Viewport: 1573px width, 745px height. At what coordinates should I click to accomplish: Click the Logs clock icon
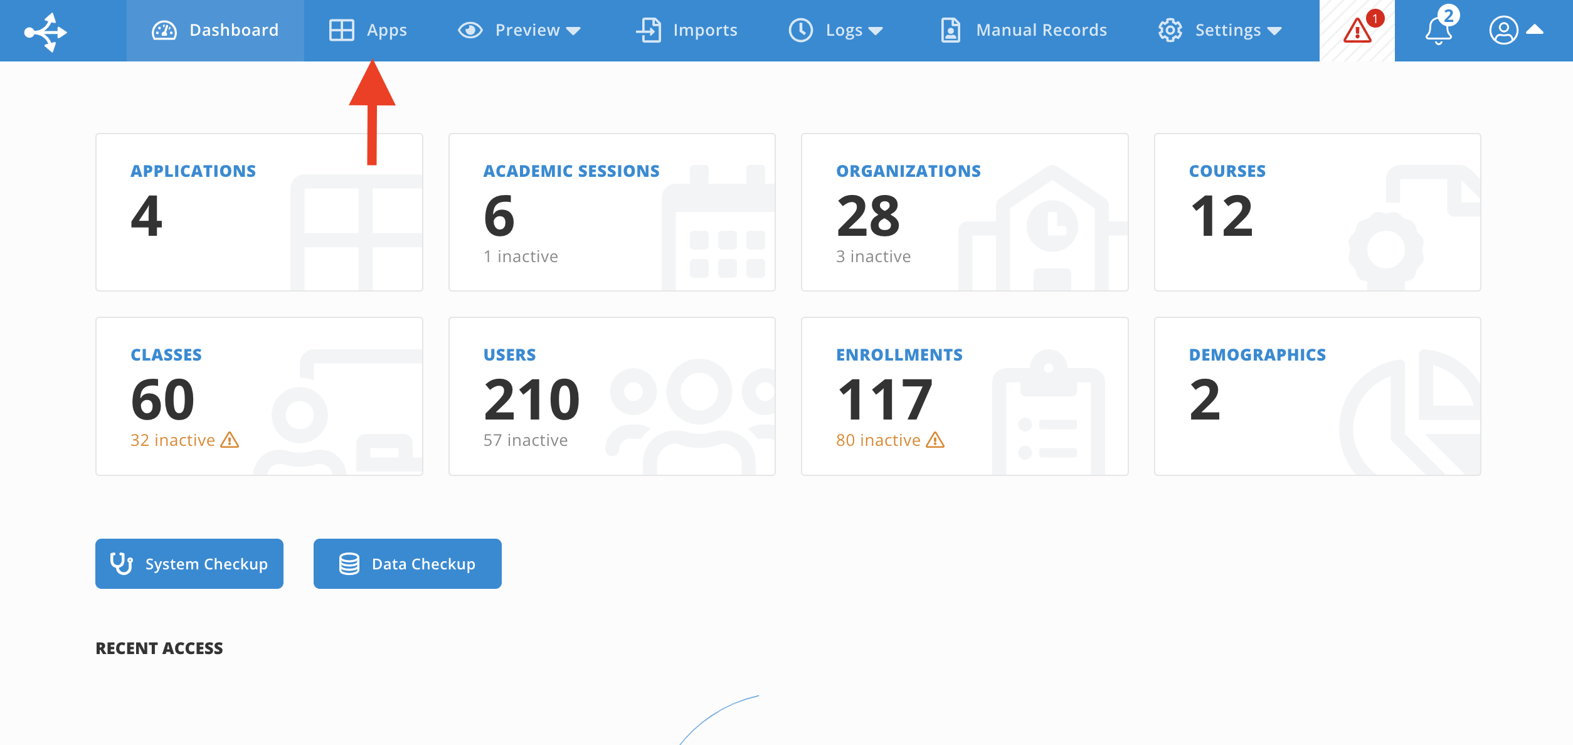point(801,30)
